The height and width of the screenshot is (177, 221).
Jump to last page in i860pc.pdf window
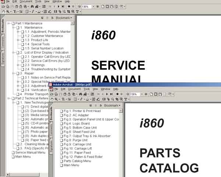point(111,94)
